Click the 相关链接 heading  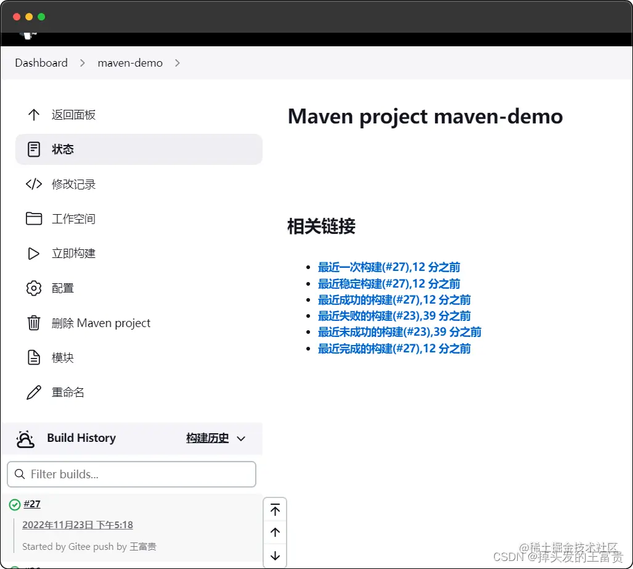(x=321, y=226)
